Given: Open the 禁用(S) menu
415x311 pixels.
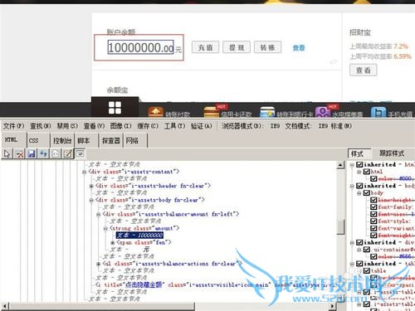Looking at the screenshot, I should pos(67,126).
